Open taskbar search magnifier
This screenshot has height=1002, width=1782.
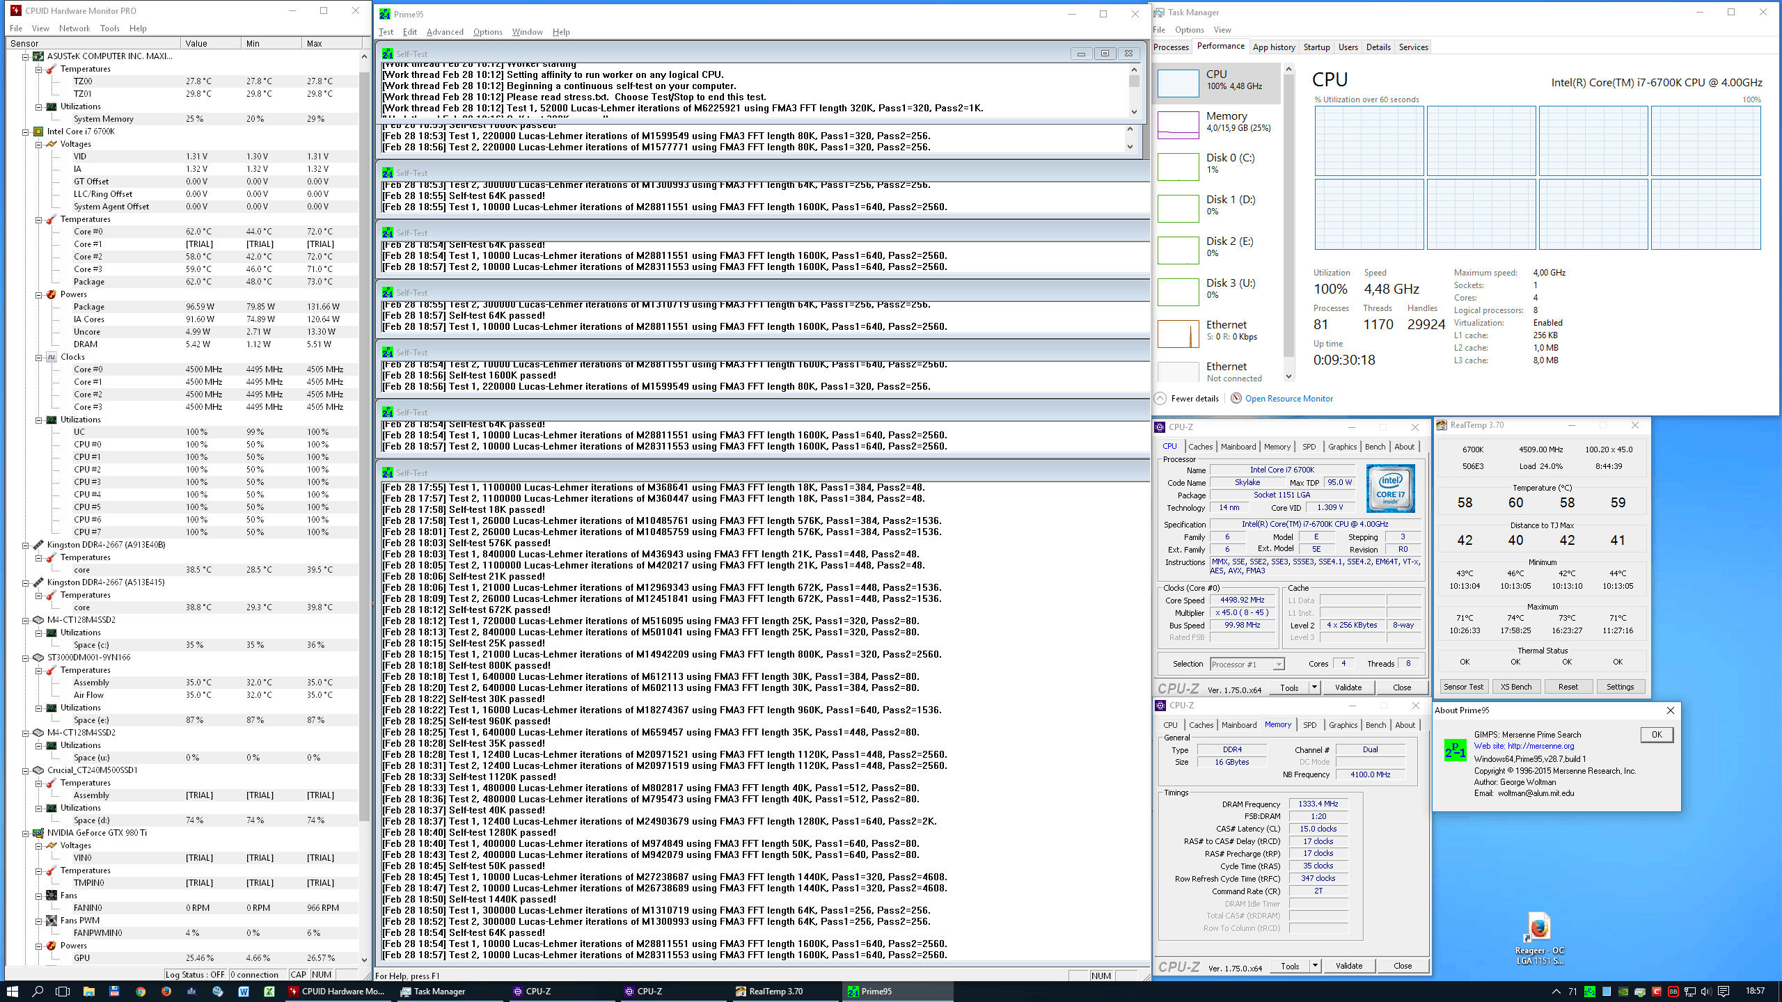pyautogui.click(x=38, y=991)
